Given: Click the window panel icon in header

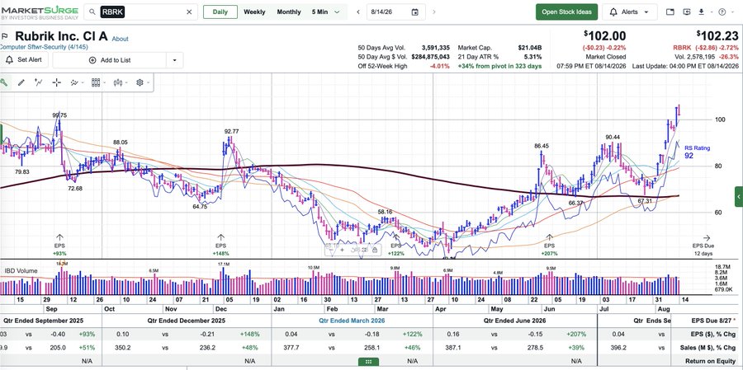Looking at the screenshot, I should tap(670, 12).
